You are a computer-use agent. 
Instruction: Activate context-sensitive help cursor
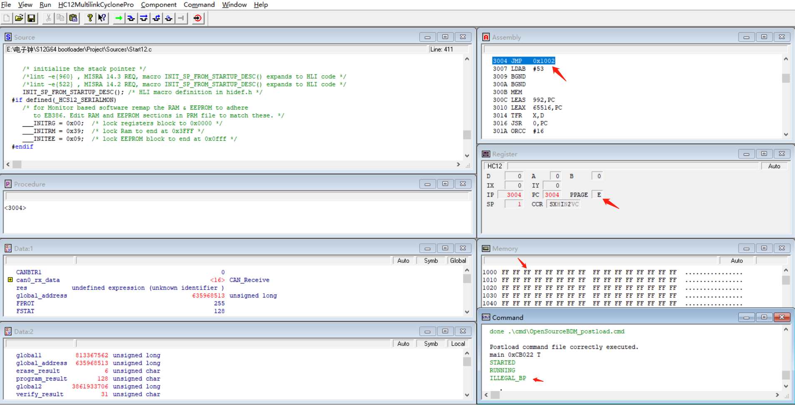point(102,18)
